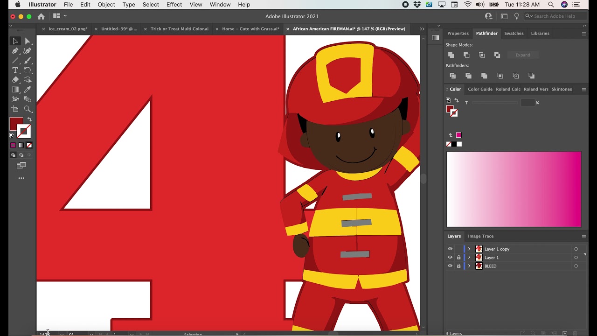Set None mode under fill swatch
597x336 pixels.
click(29, 145)
